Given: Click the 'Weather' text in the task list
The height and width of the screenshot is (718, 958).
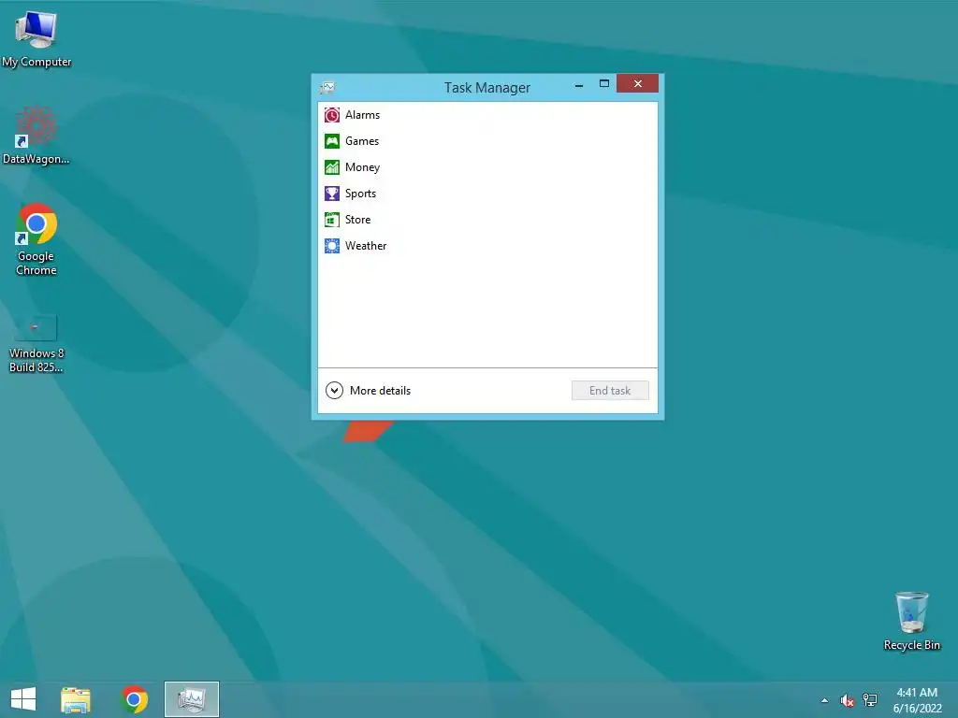Looking at the screenshot, I should click(366, 246).
